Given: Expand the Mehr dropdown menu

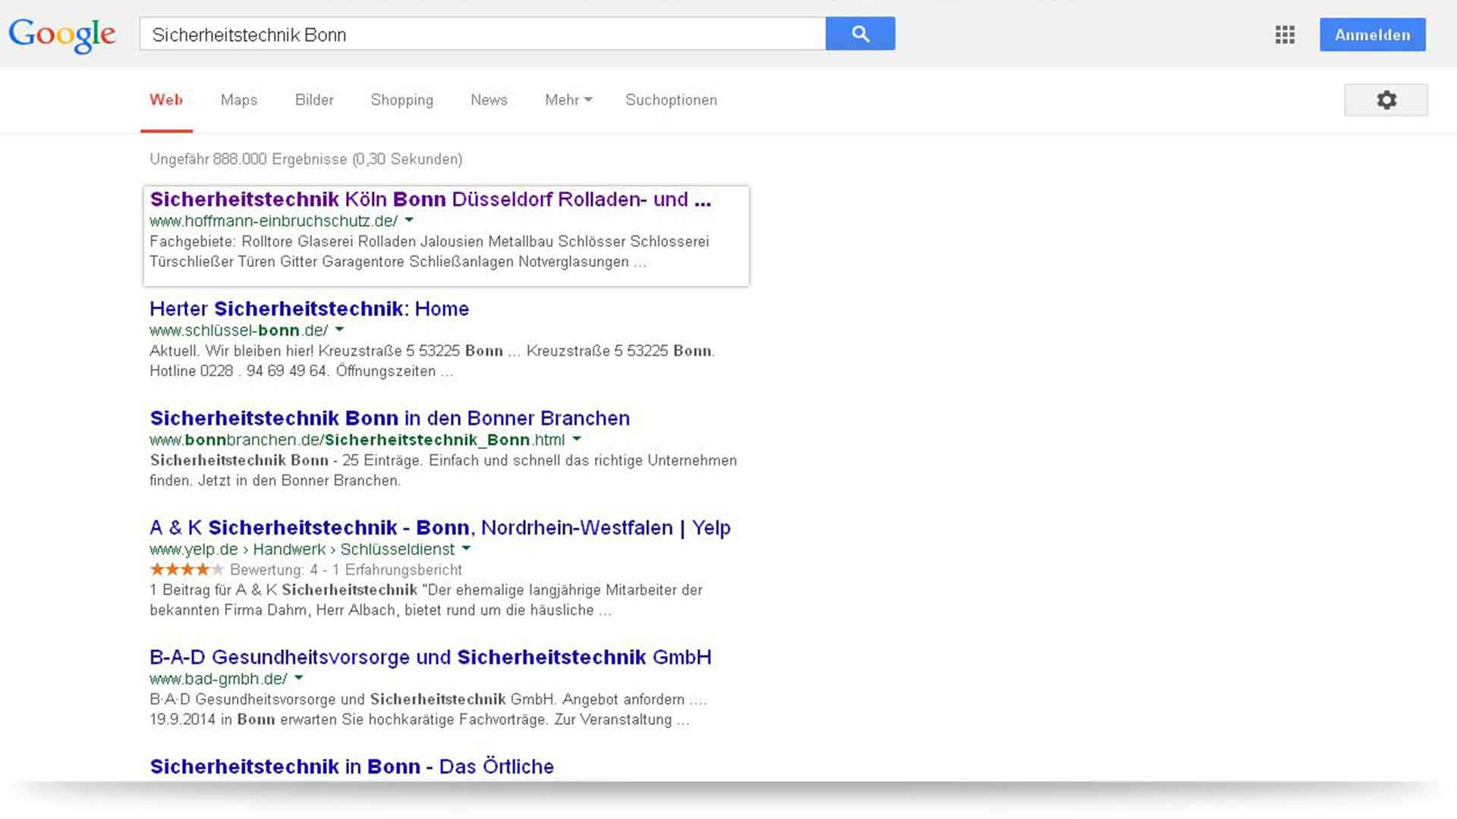Looking at the screenshot, I should point(568,100).
